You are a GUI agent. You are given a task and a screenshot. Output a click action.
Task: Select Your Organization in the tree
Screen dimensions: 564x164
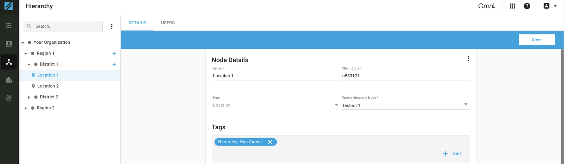click(52, 42)
